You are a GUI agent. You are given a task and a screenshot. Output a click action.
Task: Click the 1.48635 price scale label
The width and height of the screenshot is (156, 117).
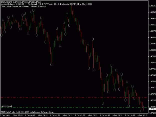(x=153, y=6)
